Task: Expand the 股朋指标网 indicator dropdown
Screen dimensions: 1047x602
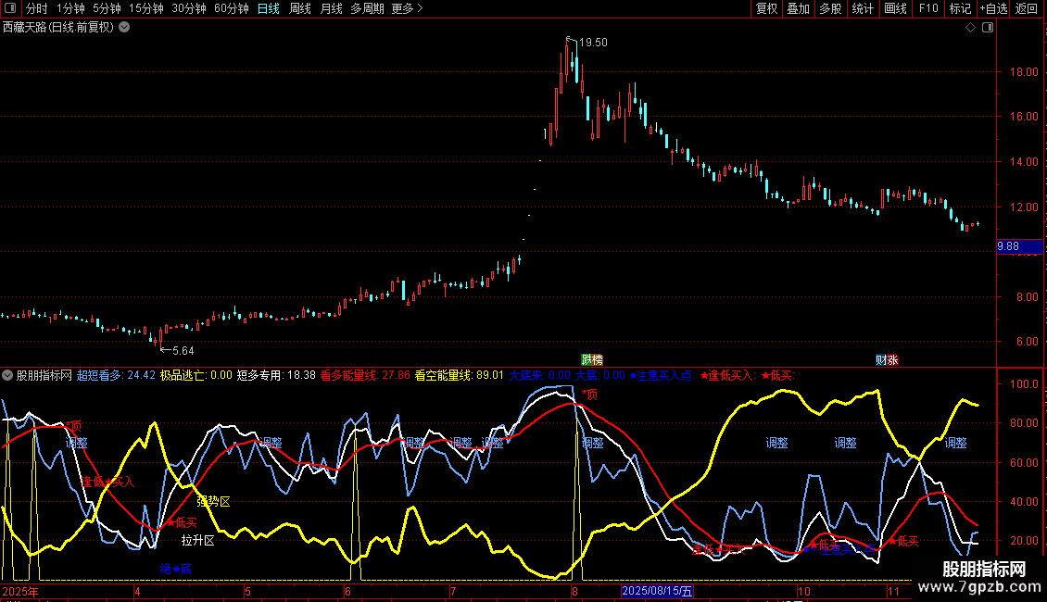Action: click(7, 376)
